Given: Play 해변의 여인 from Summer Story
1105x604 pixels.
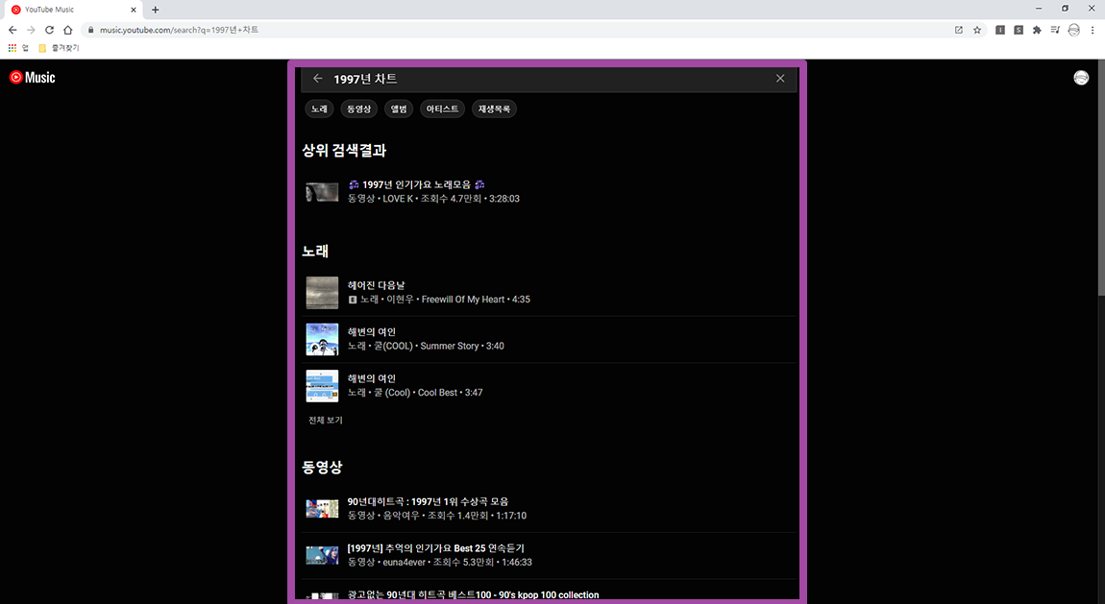Looking at the screenshot, I should click(x=372, y=331).
